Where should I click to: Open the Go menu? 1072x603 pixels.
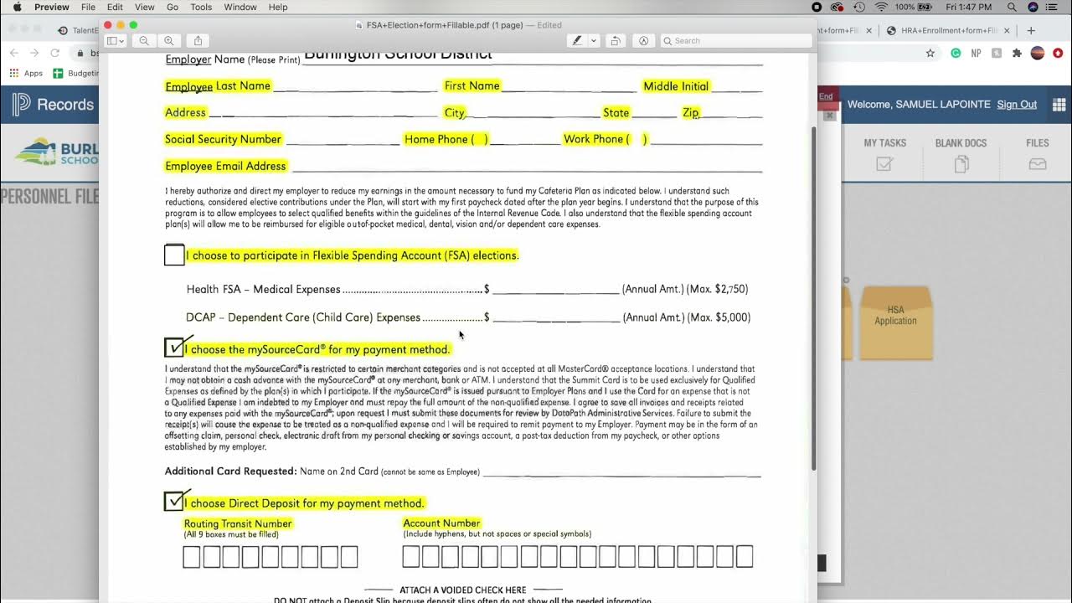pos(173,7)
